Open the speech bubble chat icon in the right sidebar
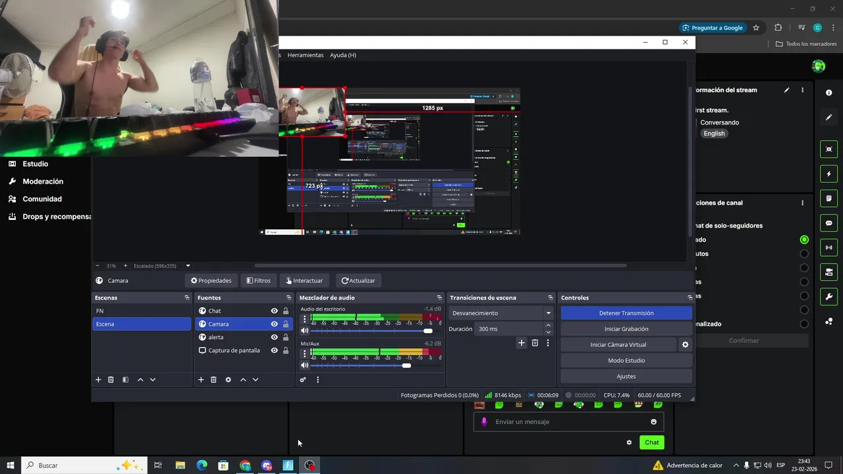 pos(829,223)
